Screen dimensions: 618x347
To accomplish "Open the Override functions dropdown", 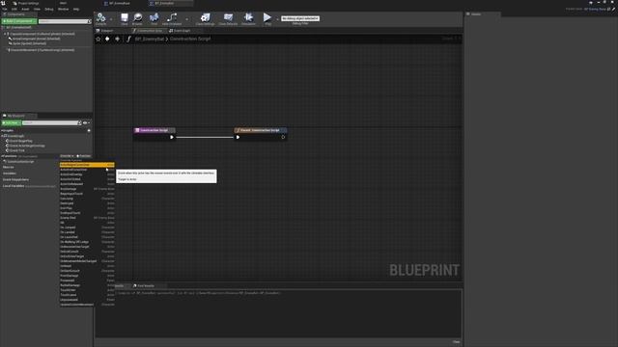I will [x=67, y=156].
